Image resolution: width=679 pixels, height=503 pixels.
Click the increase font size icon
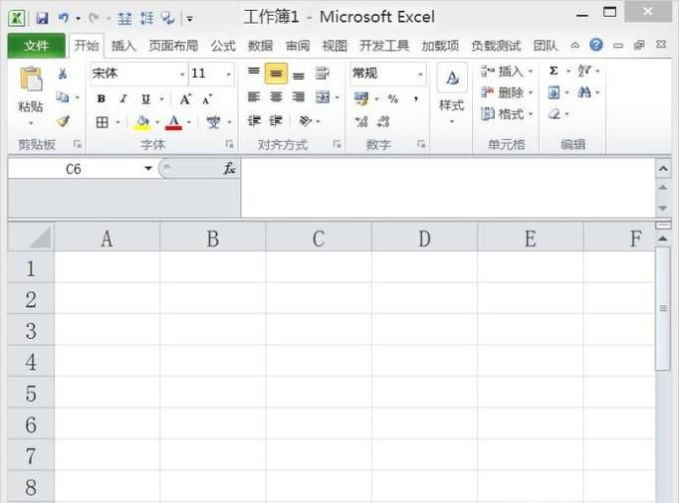185,98
